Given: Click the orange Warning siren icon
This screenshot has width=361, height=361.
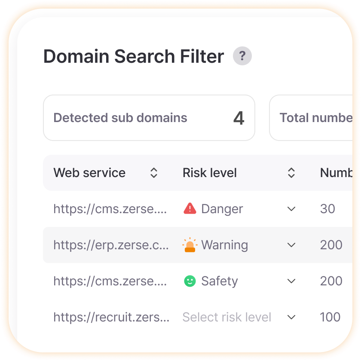Looking at the screenshot, I should click(190, 245).
